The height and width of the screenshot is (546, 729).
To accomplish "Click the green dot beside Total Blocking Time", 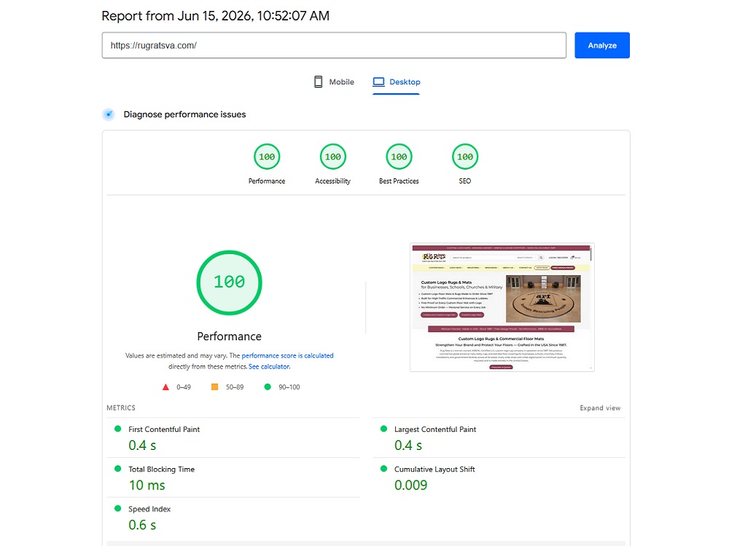I will pos(117,468).
